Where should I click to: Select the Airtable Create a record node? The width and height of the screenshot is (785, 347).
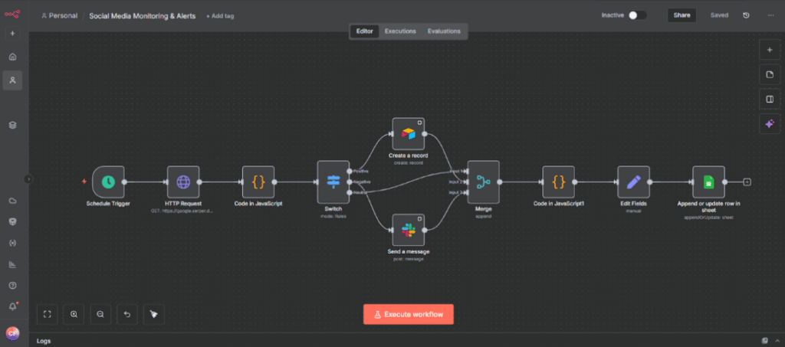(x=408, y=134)
